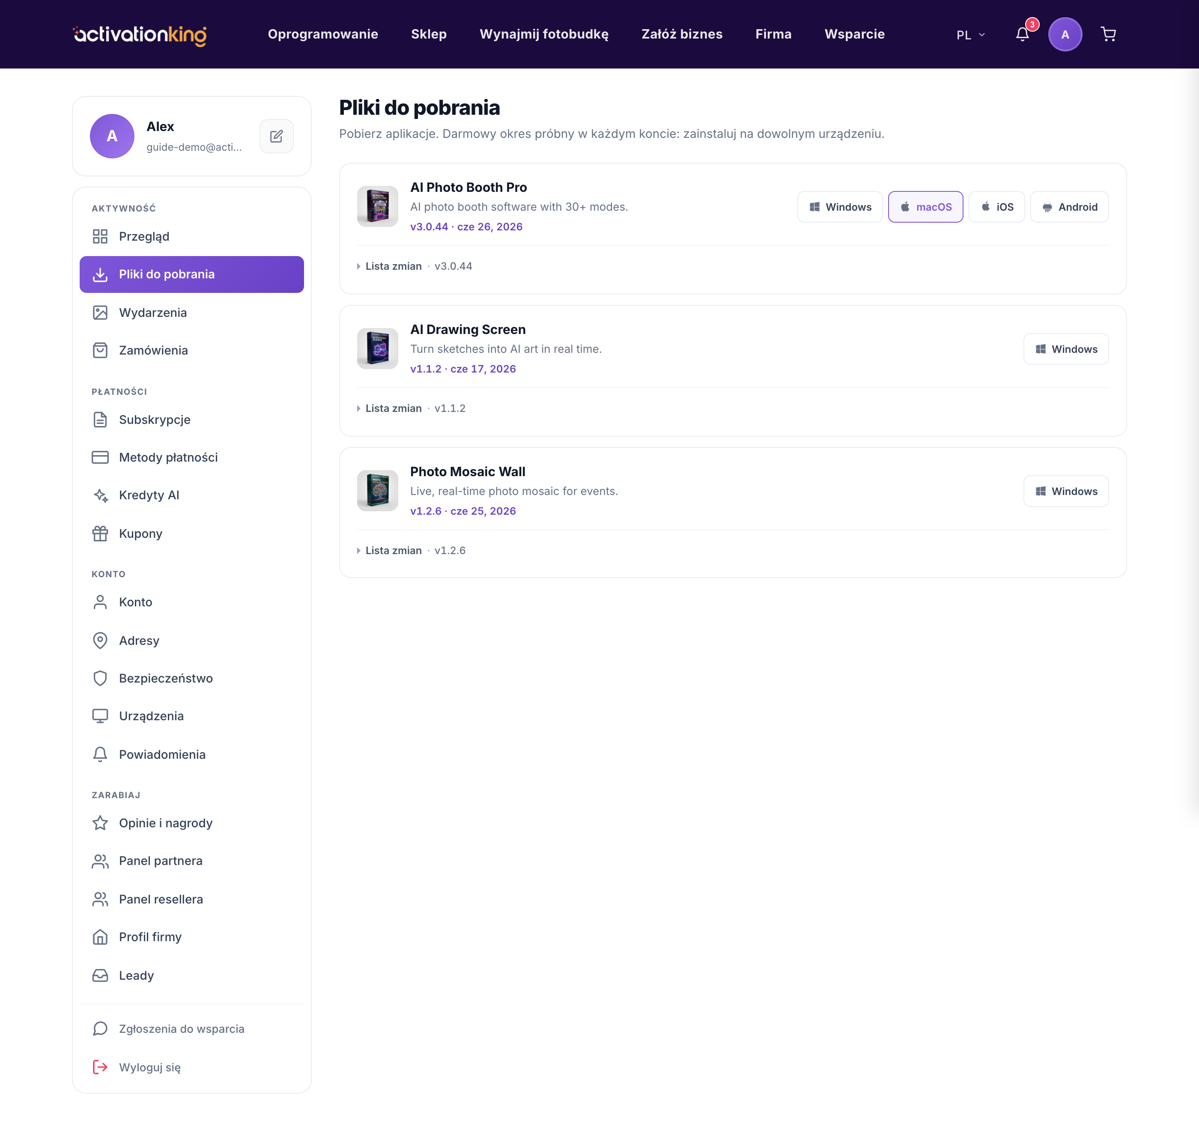Image resolution: width=1199 pixels, height=1145 pixels.
Task: Open the notifications bell in header
Action: [x=1023, y=34]
